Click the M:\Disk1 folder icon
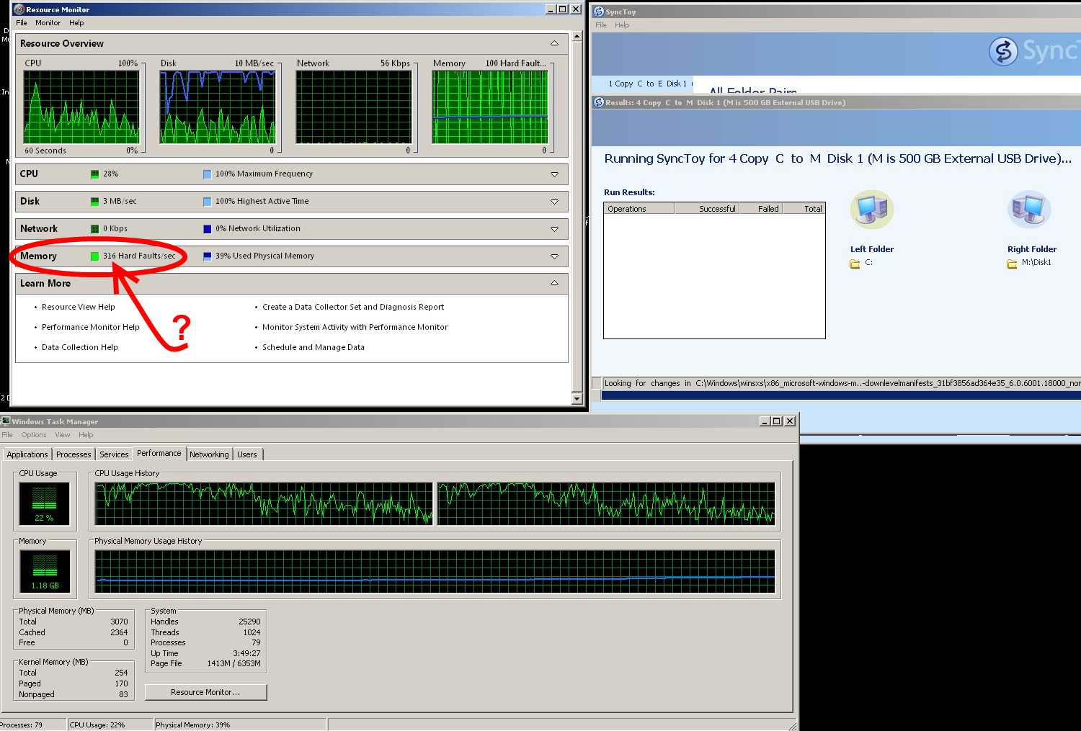The width and height of the screenshot is (1081, 731). (x=1012, y=264)
